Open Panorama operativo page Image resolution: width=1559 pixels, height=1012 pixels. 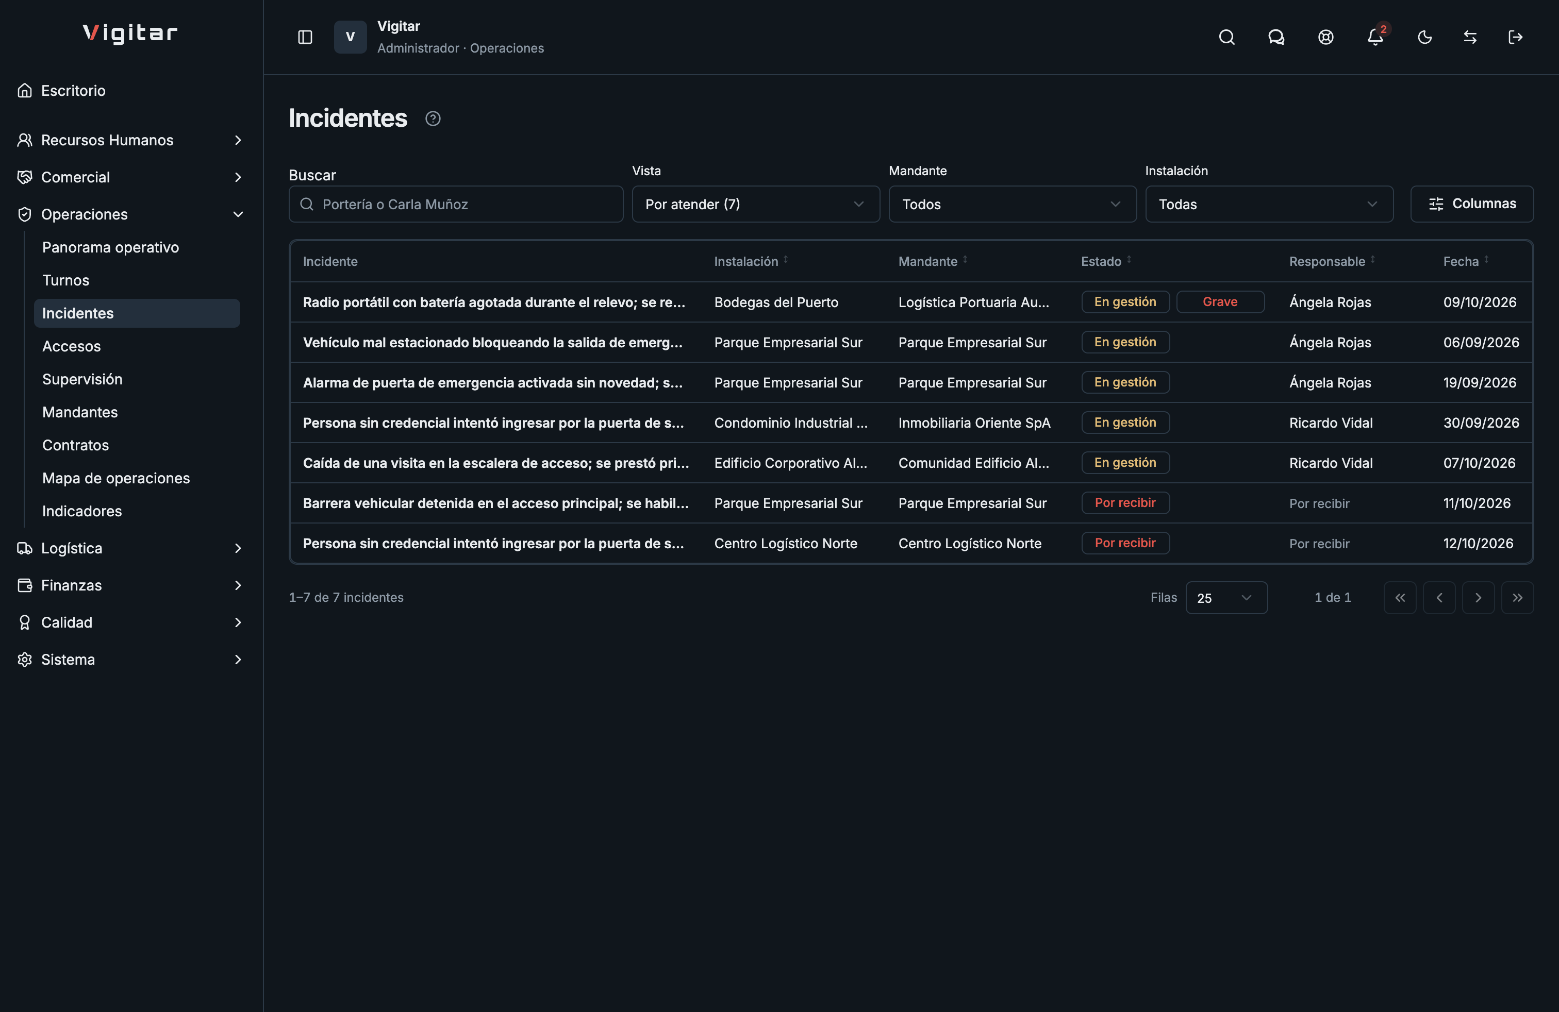pos(137,247)
